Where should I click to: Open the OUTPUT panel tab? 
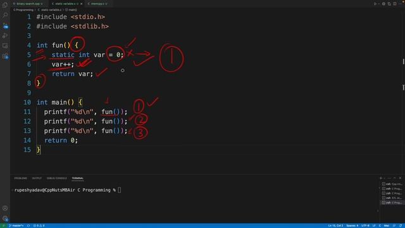[37, 179]
